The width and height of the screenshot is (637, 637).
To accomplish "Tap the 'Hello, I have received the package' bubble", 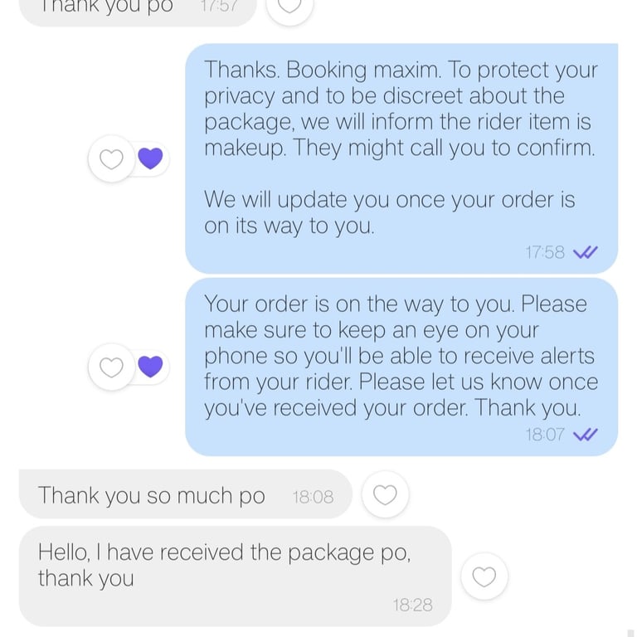I will (236, 576).
